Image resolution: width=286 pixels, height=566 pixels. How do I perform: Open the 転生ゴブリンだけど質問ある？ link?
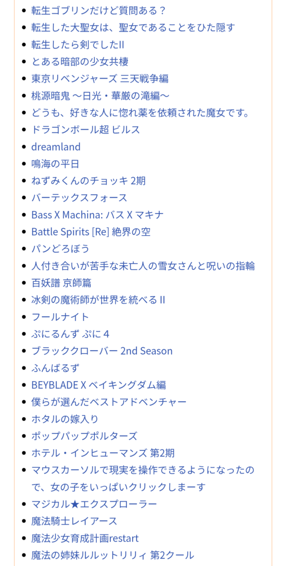tap(99, 10)
